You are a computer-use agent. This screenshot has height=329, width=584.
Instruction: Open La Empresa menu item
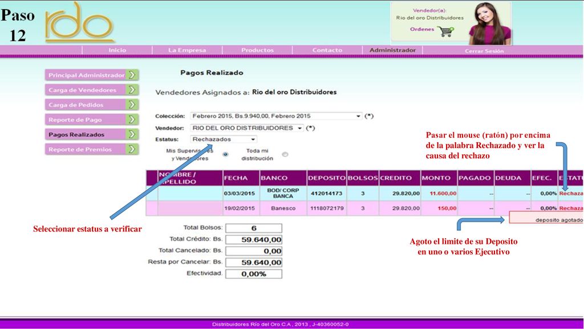(187, 50)
